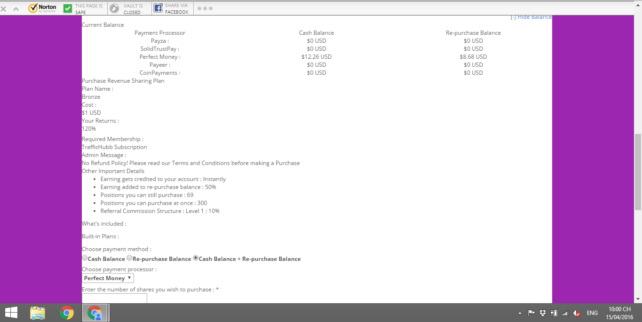Open the taskbar clock and date
Screen dimensions: 642x322
click(619, 313)
